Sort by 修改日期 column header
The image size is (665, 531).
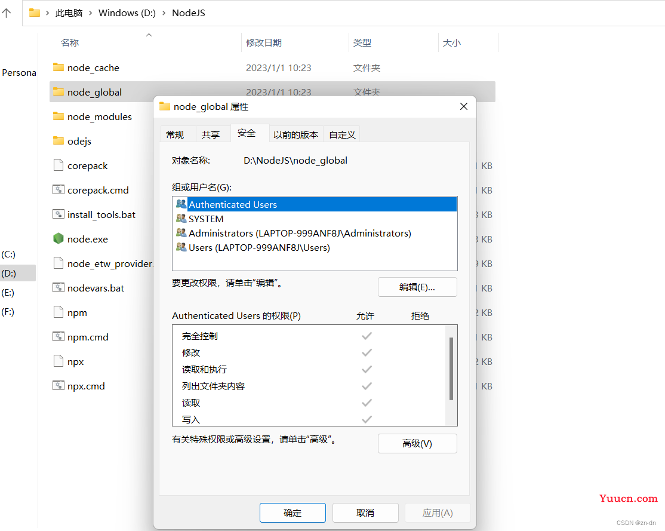tap(264, 42)
